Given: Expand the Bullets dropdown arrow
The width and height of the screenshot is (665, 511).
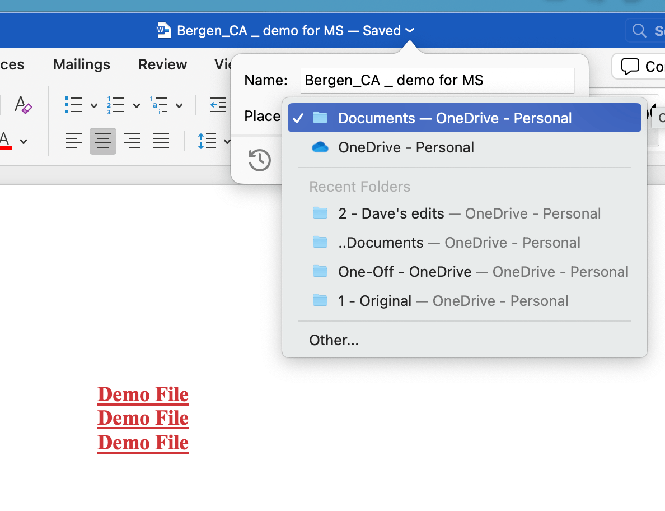Looking at the screenshot, I should click(94, 106).
